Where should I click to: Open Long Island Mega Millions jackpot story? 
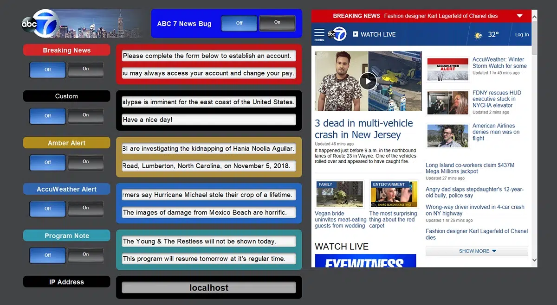tap(470, 168)
